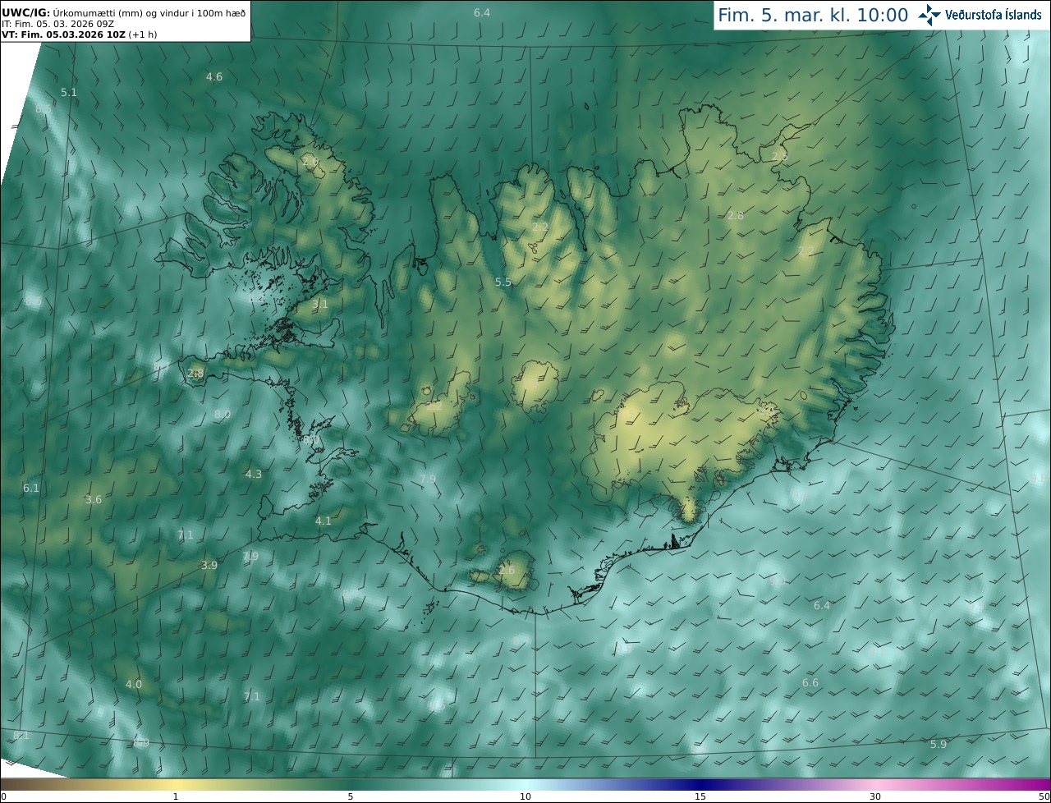The image size is (1051, 803).
Task: Select the 3.9 value label on the map
Action: click(x=209, y=566)
